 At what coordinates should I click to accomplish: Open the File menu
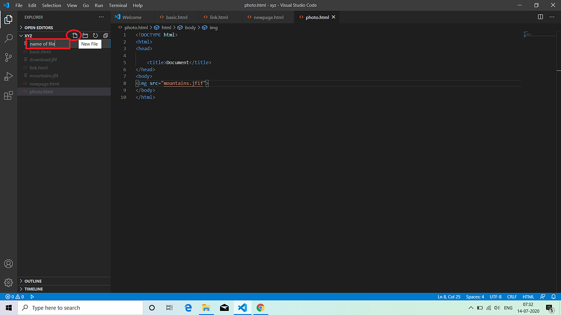19,6
